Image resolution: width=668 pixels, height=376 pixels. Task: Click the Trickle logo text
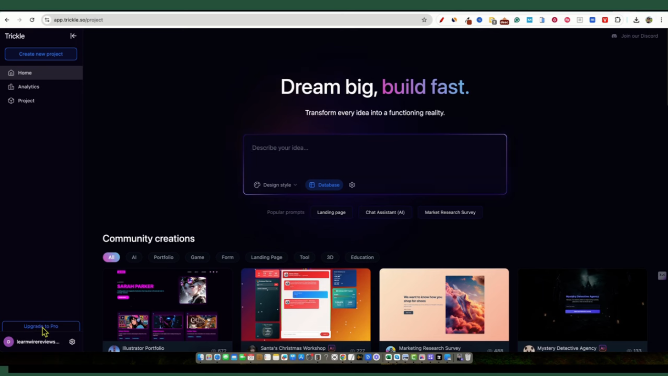[15, 36]
